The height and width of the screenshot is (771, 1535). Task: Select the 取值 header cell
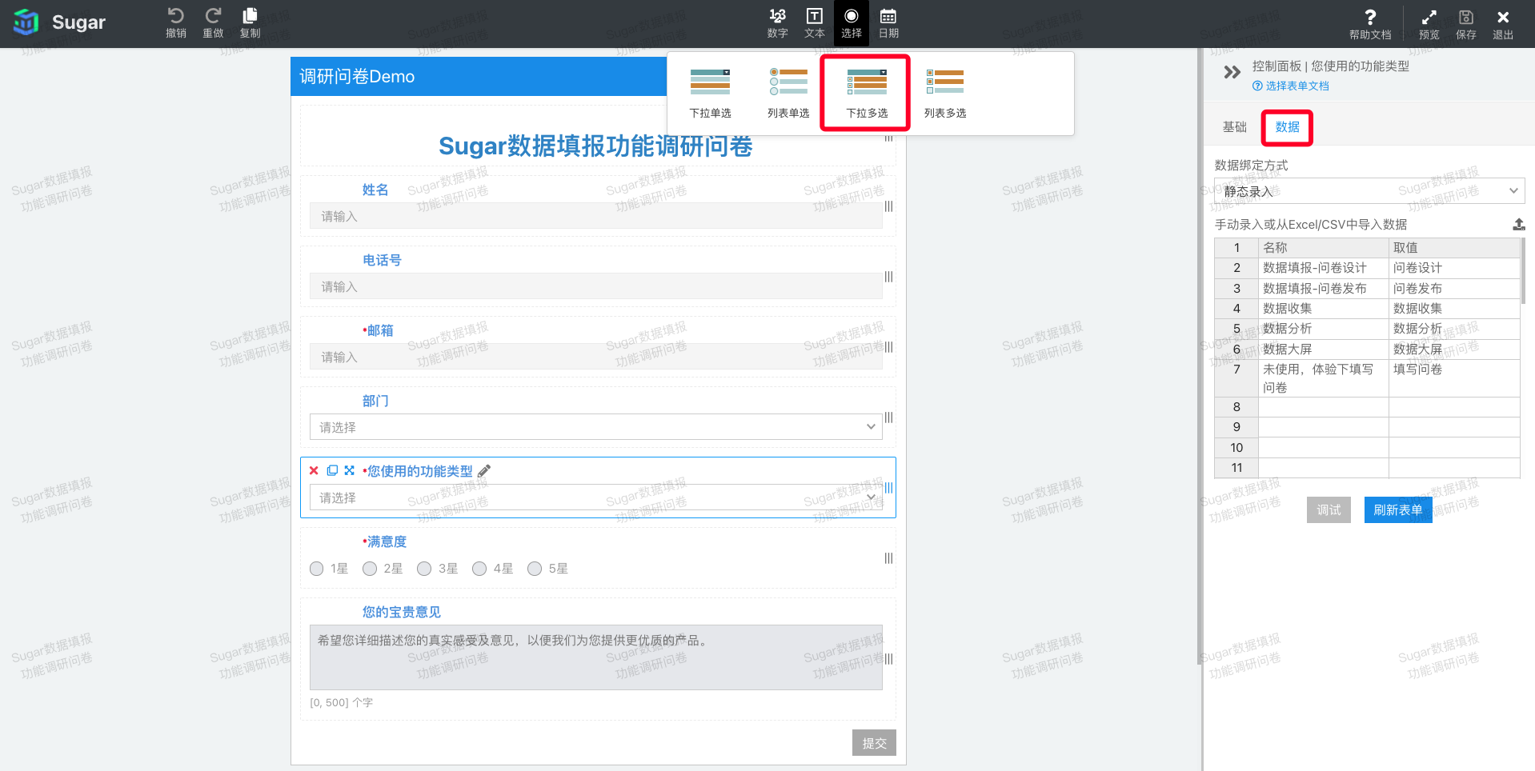(x=1454, y=248)
